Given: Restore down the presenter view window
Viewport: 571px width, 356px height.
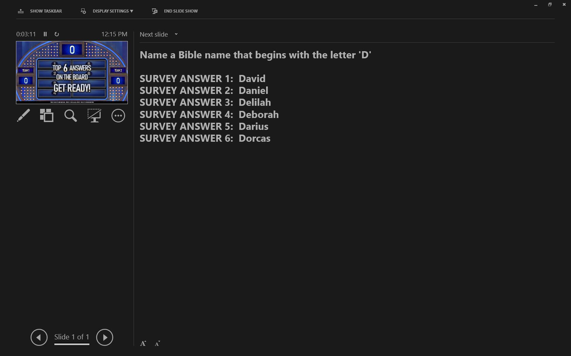Looking at the screenshot, I should [x=550, y=5].
